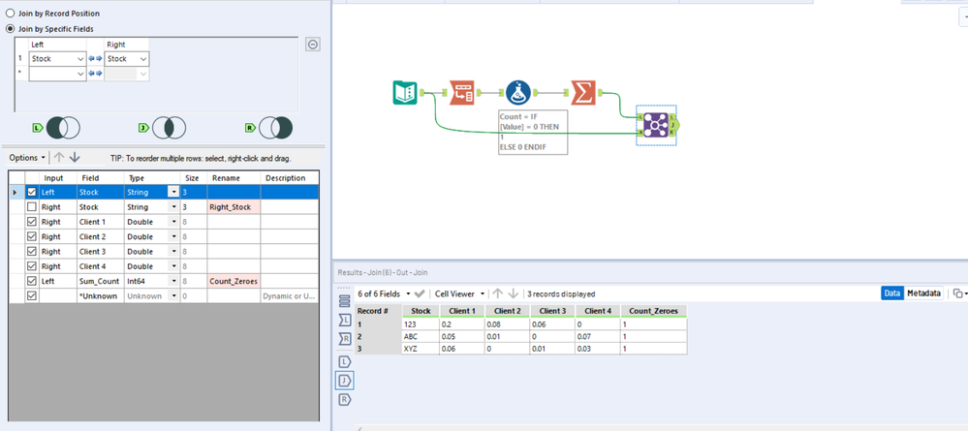
Task: Click the right unjoined Venn diagram icon
Action: (275, 128)
